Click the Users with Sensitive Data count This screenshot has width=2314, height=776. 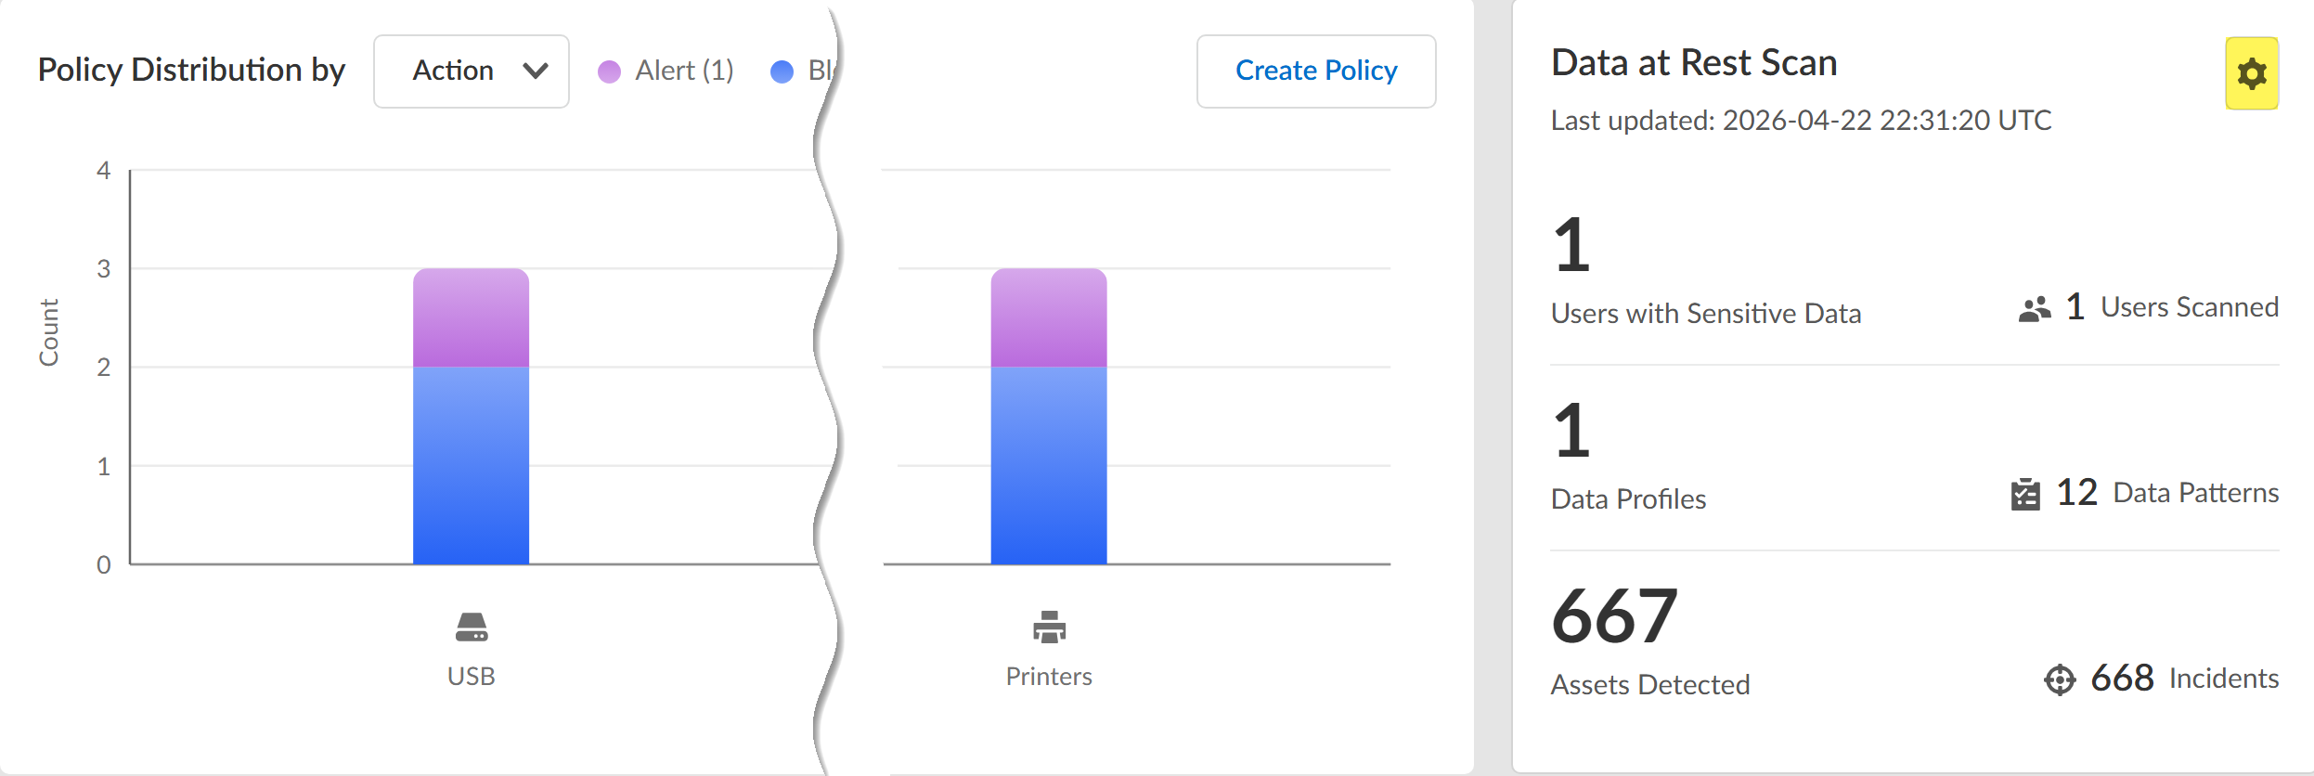[1571, 246]
